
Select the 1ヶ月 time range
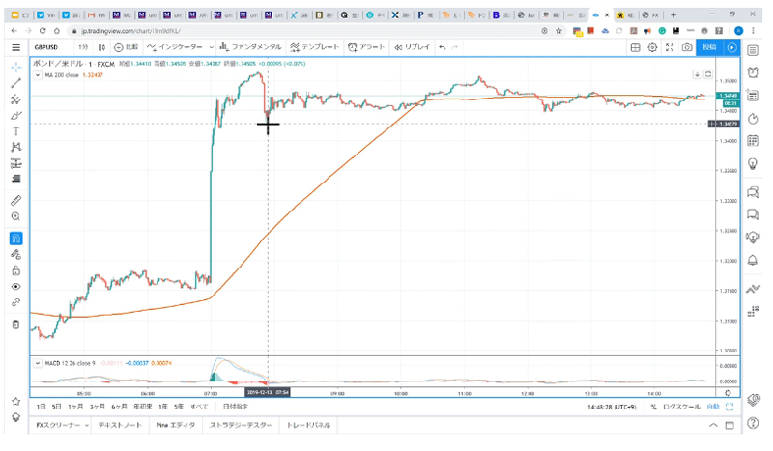(x=75, y=407)
